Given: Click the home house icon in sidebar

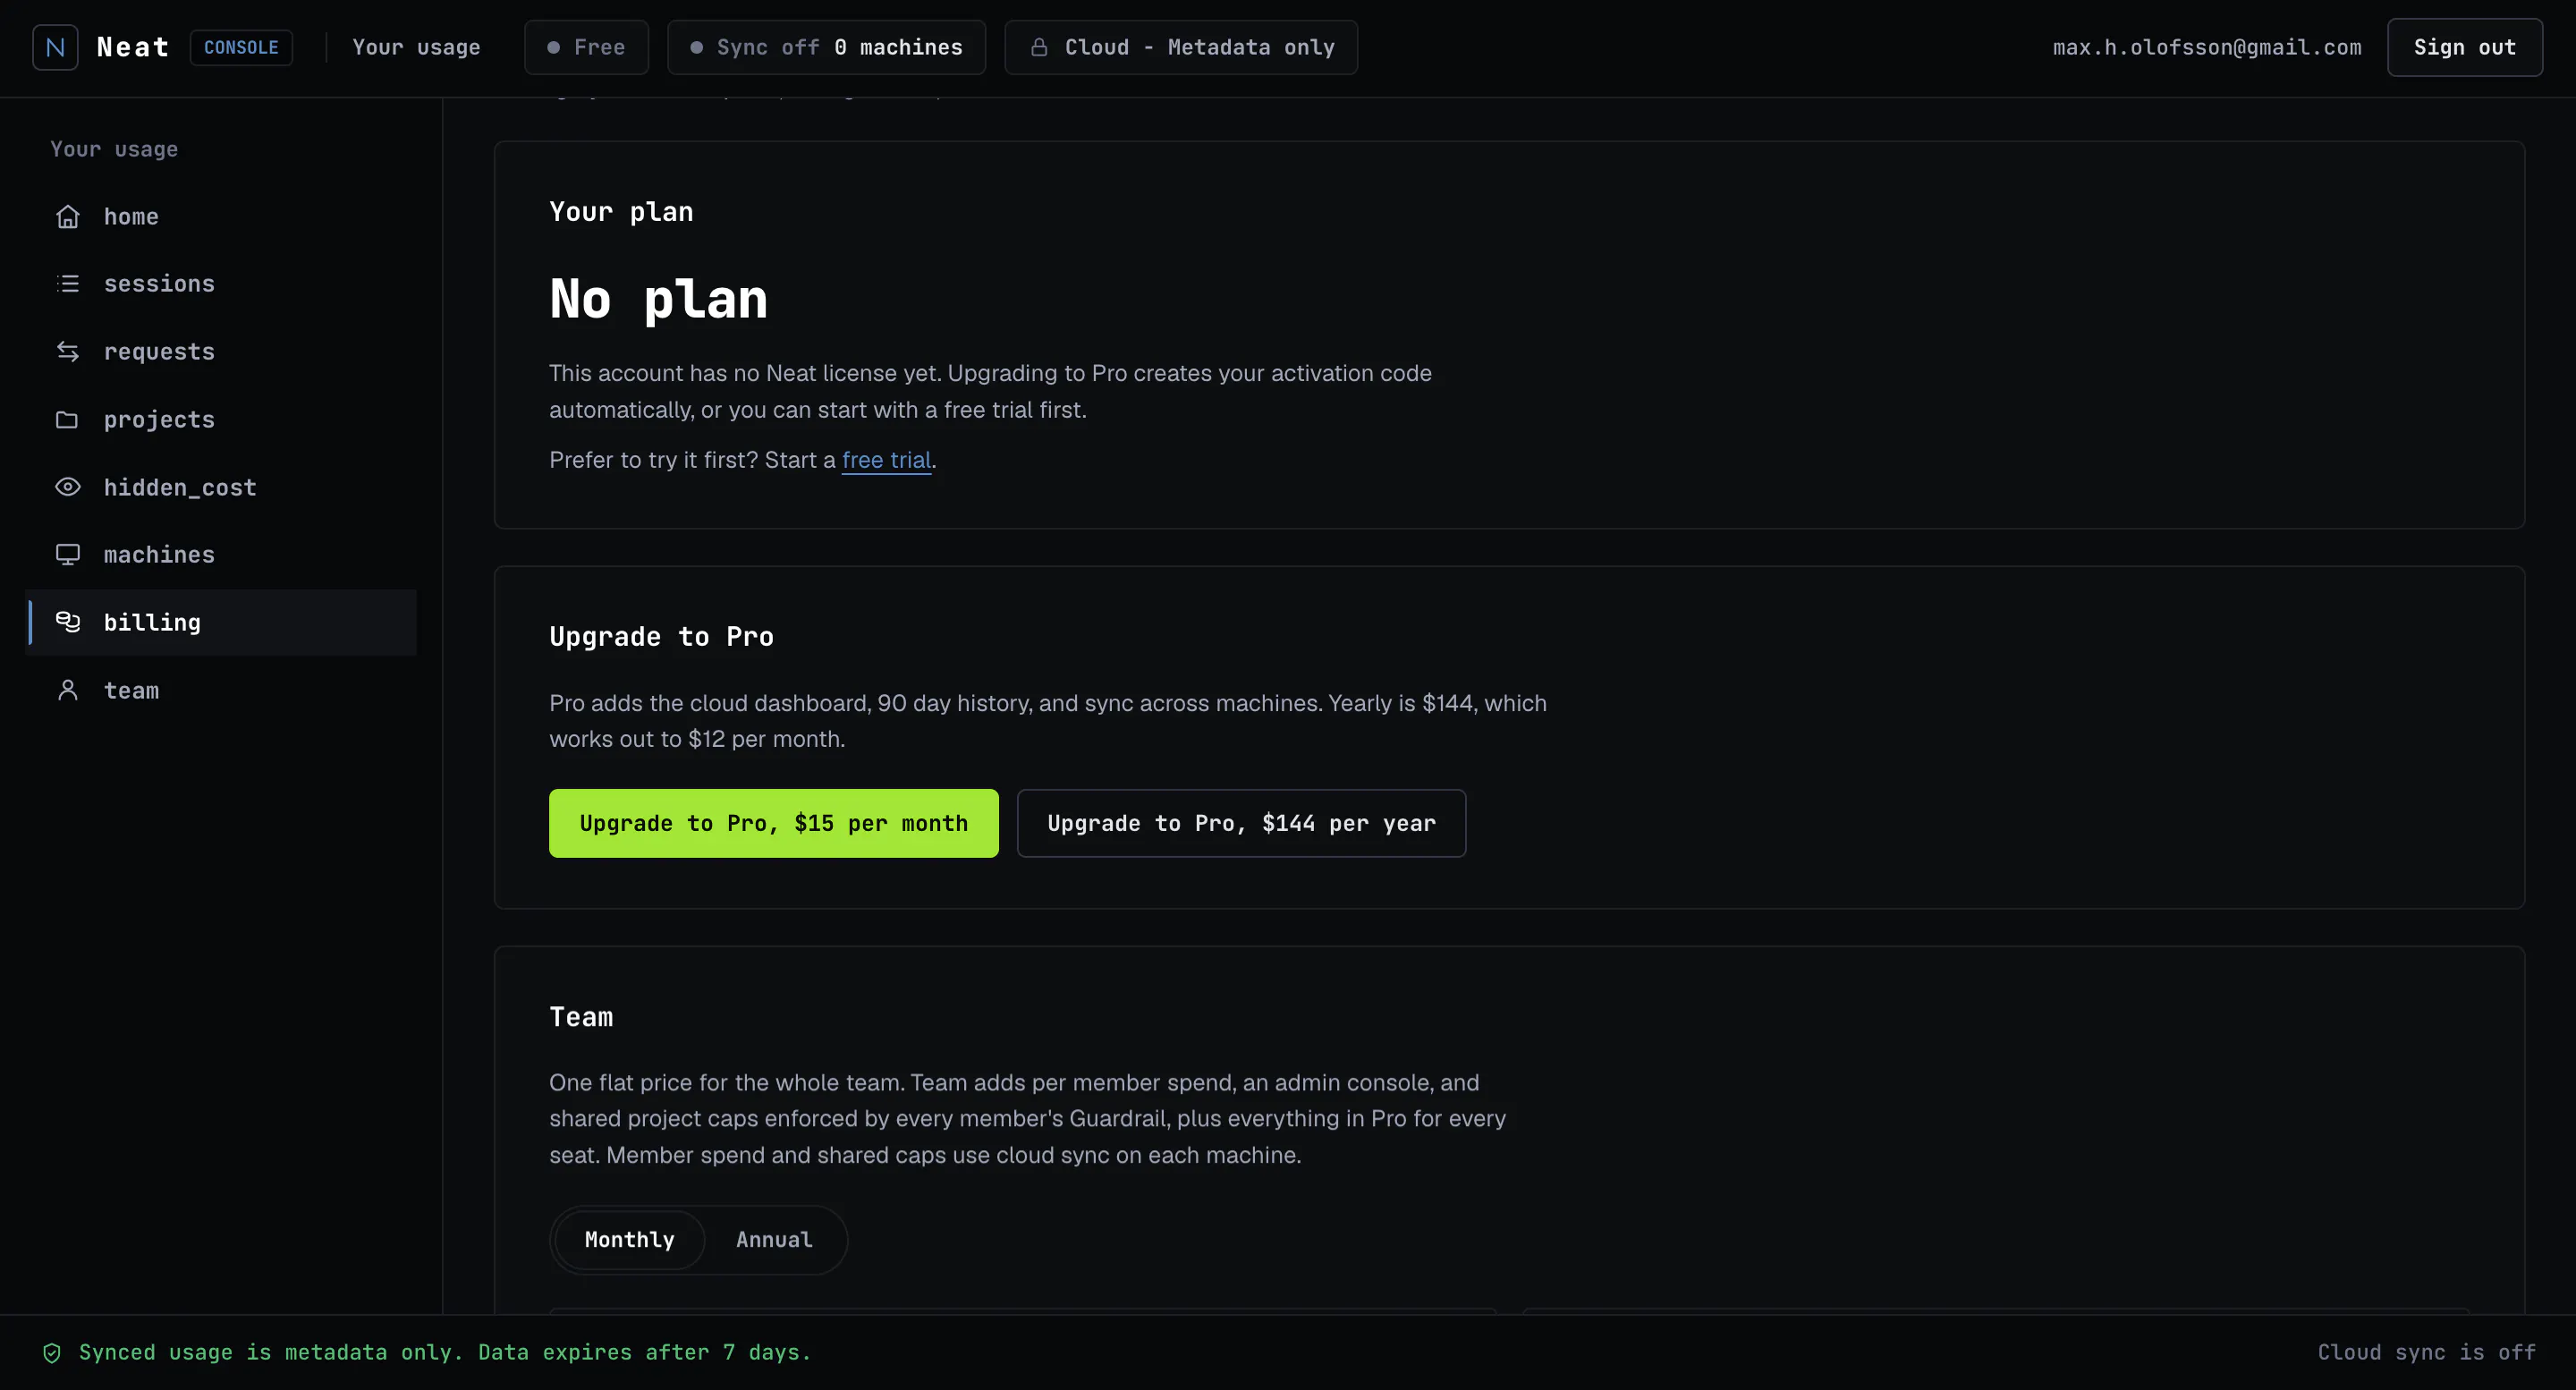Looking at the screenshot, I should tap(67, 216).
